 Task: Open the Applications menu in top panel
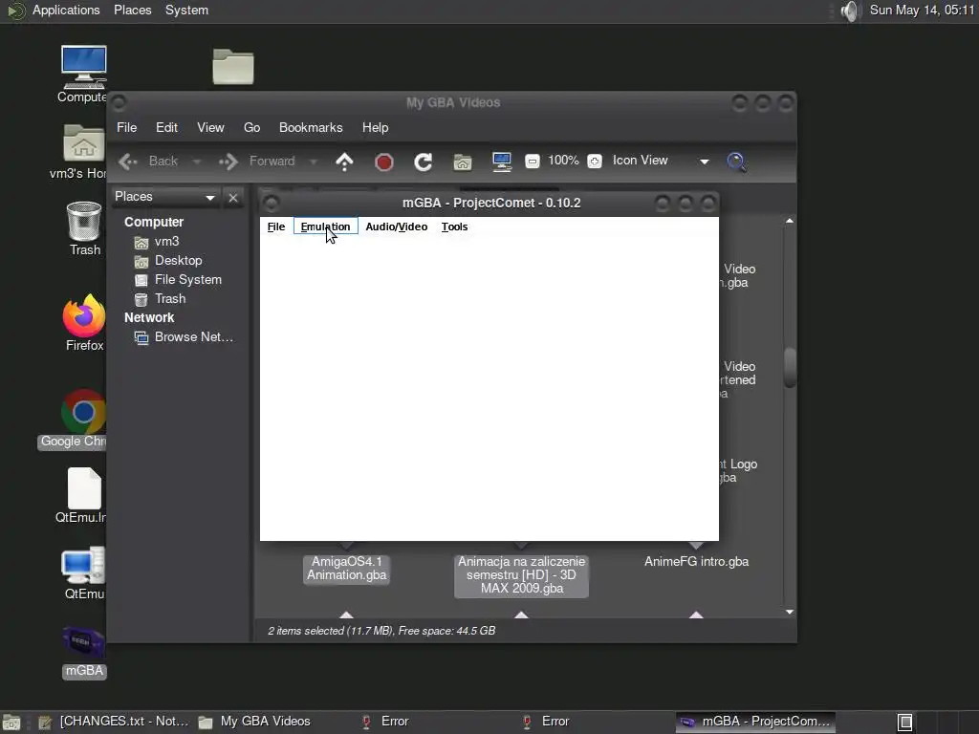[66, 10]
